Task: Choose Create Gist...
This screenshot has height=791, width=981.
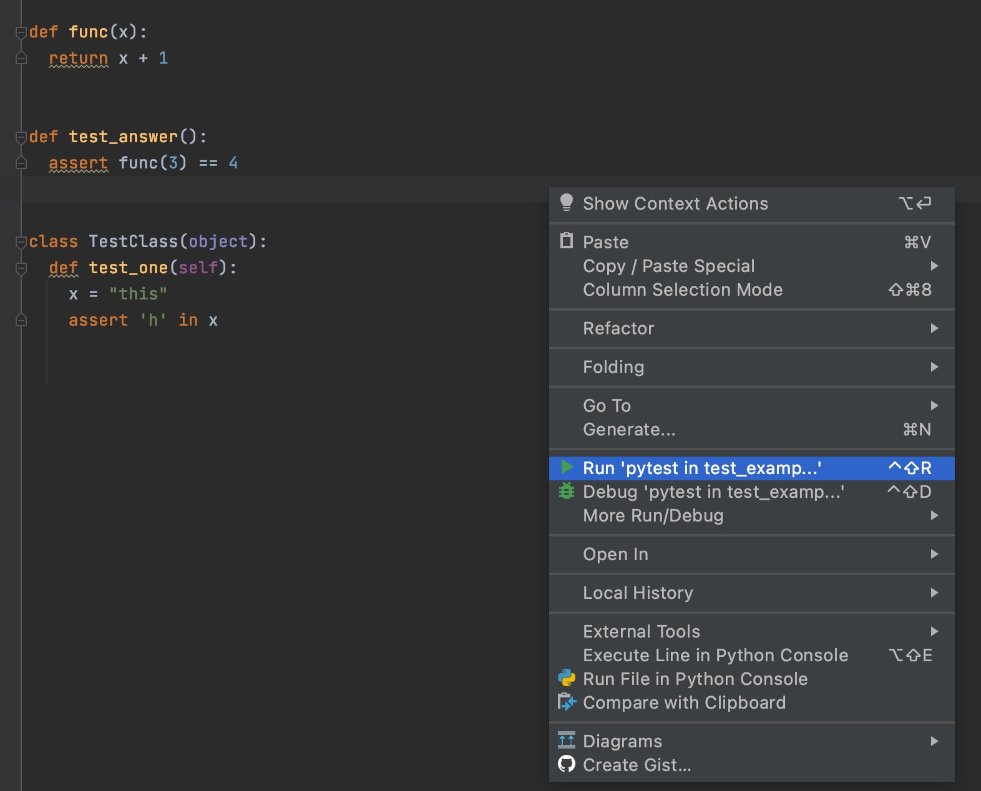Action: 752,765
